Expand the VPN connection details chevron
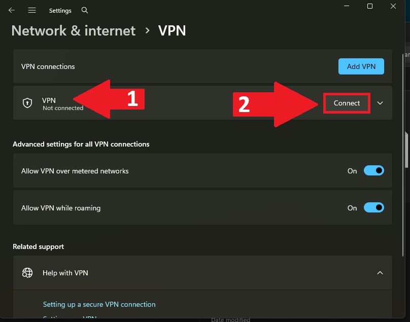Image resolution: width=410 pixels, height=322 pixels. (380, 103)
